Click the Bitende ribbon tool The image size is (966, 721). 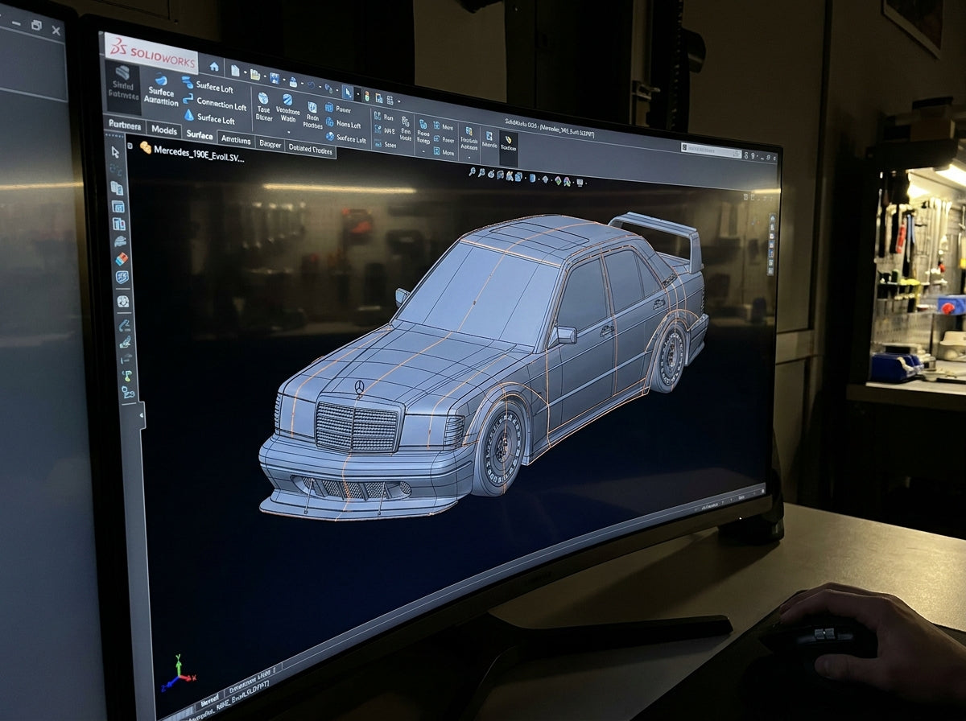(489, 138)
